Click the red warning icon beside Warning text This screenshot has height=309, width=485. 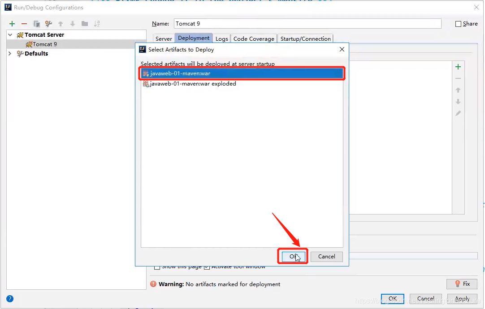153,284
